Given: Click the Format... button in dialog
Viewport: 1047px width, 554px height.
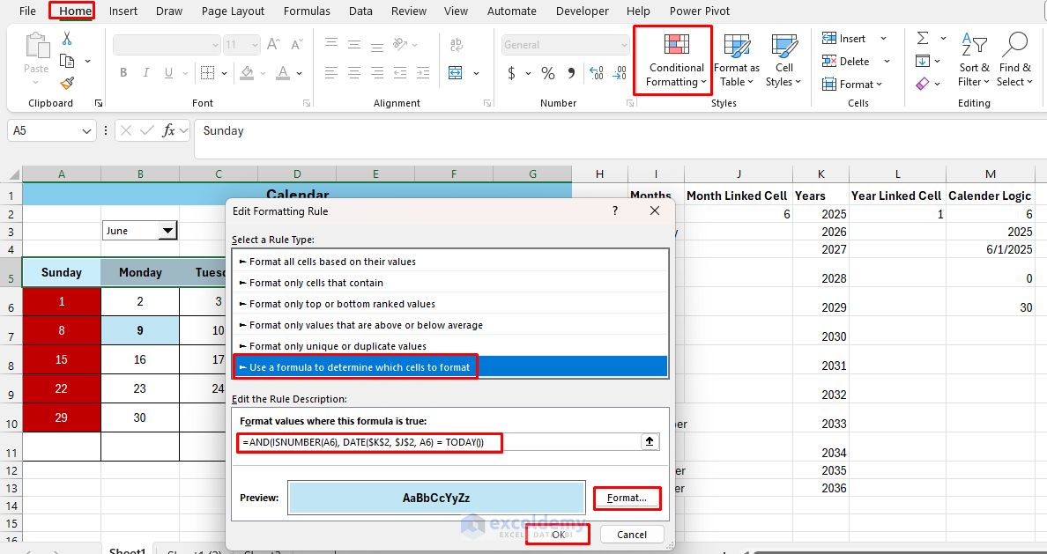Looking at the screenshot, I should click(627, 498).
